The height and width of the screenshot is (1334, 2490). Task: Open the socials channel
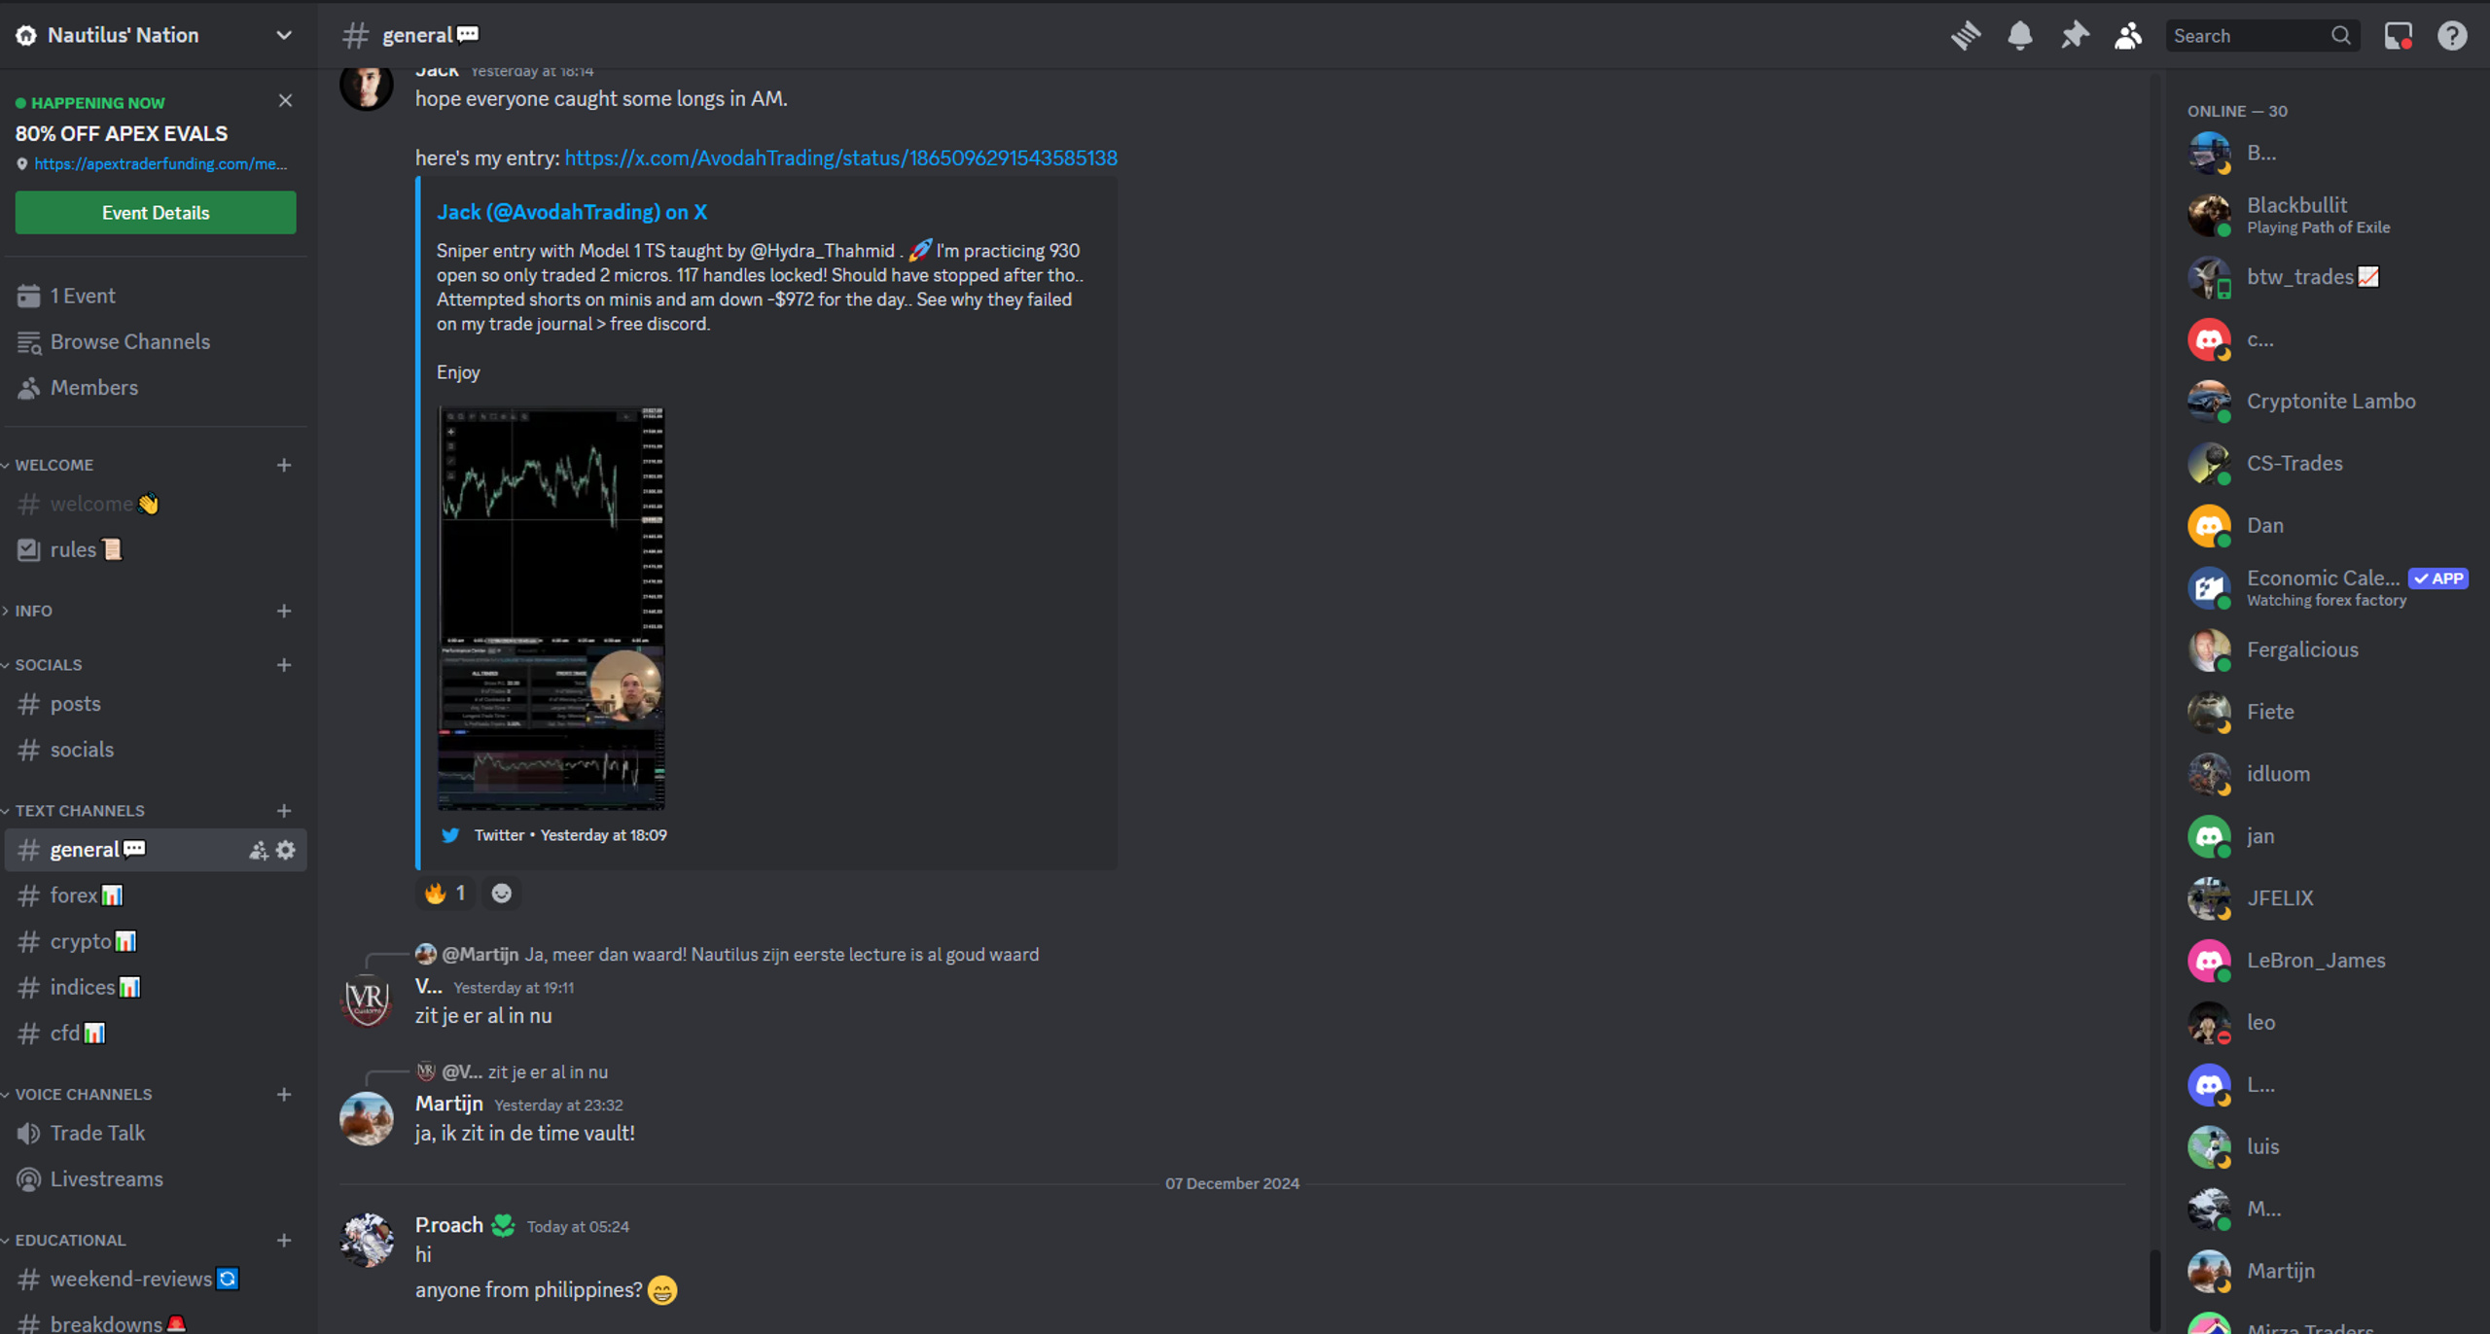[156, 750]
